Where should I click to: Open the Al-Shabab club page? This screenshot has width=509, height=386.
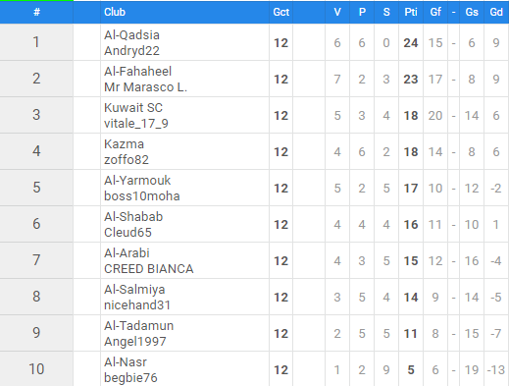[133, 217]
